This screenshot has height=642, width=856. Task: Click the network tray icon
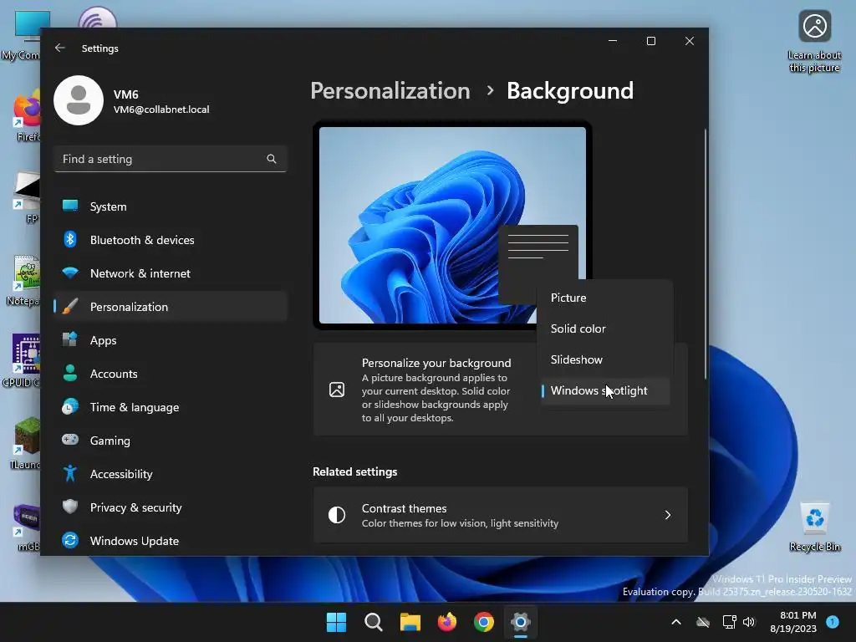[x=729, y=622]
